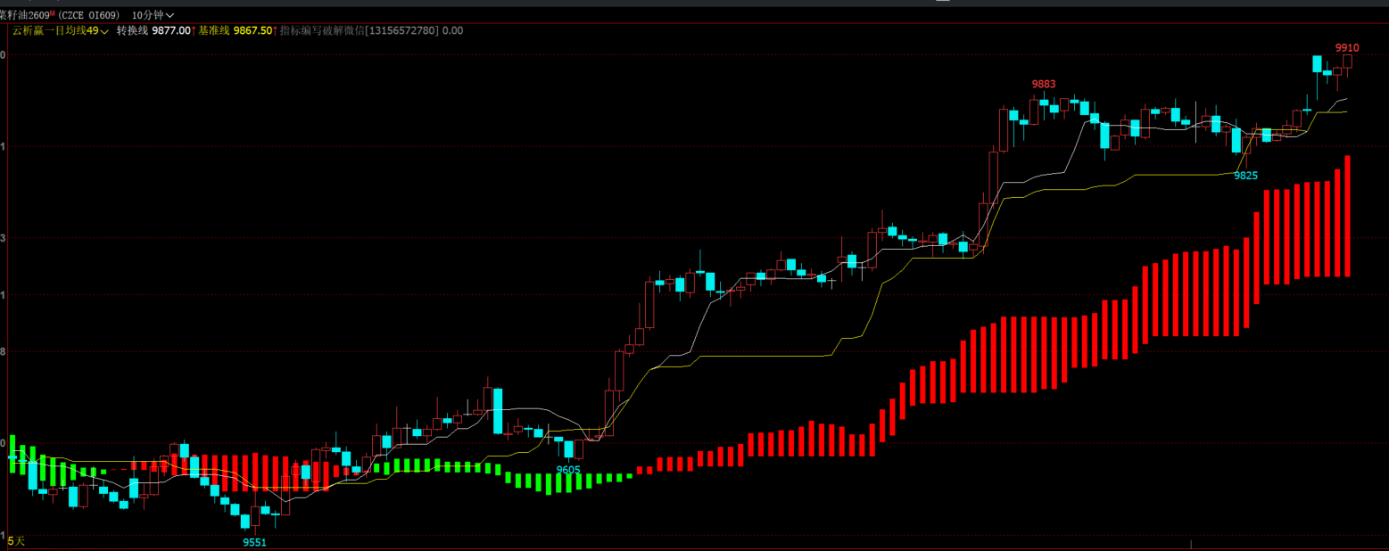
Task: Click the rightmost tall red histogram bar
Action: point(1347,216)
